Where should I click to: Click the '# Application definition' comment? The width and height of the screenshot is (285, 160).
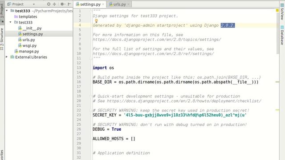[121, 153]
